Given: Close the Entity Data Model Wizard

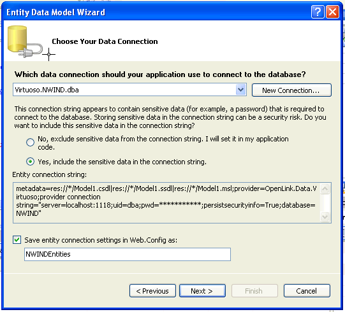Looking at the screenshot, I should (332, 12).
